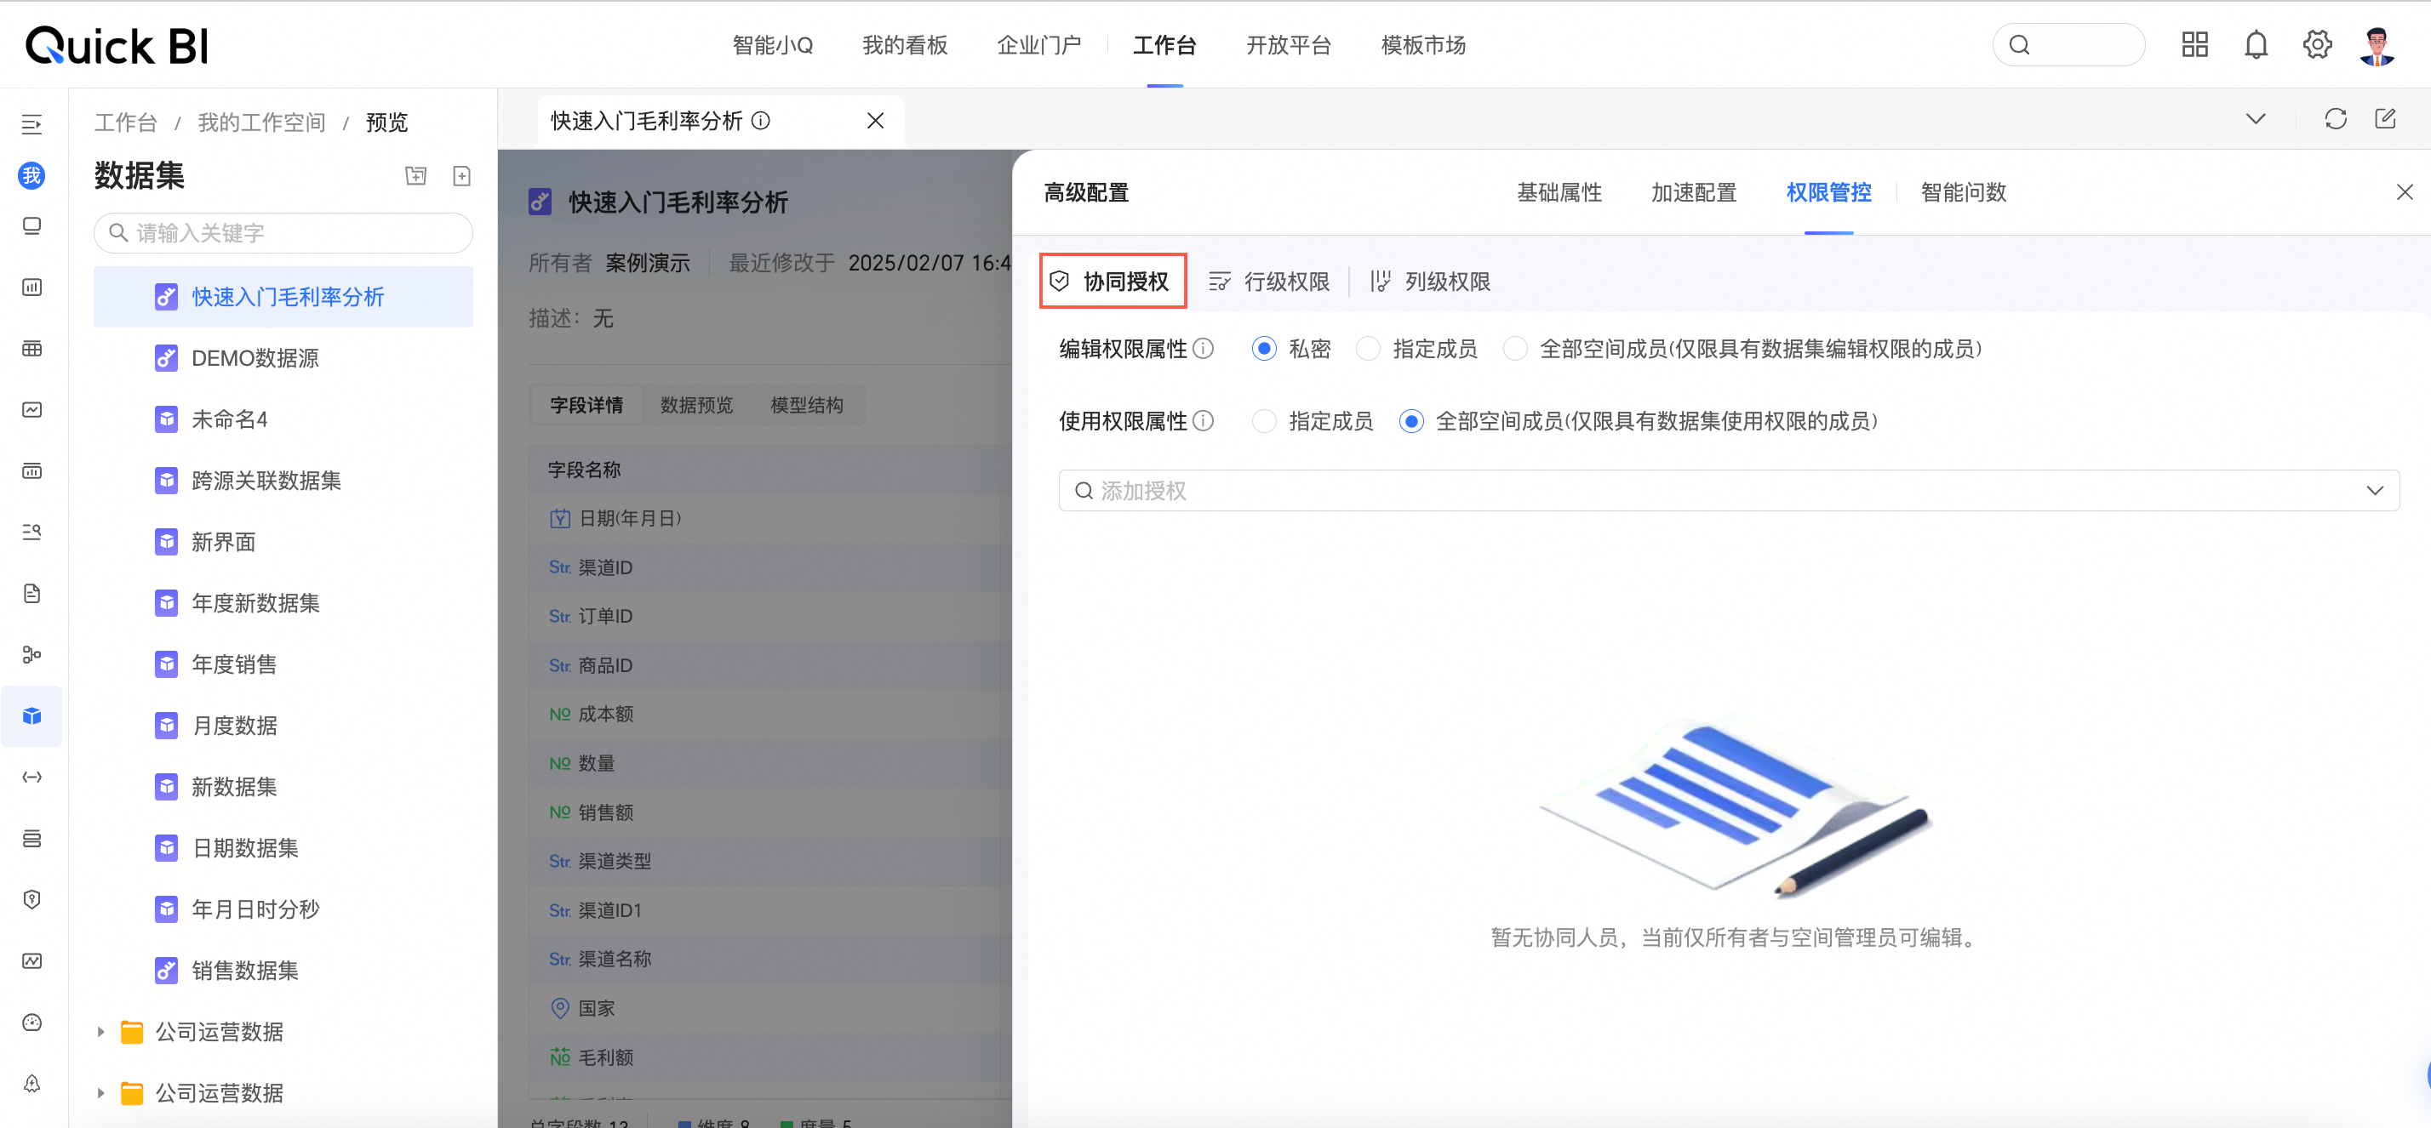This screenshot has height=1128, width=2431.
Task: Switch to the 加速配置 tab
Action: click(x=1693, y=192)
